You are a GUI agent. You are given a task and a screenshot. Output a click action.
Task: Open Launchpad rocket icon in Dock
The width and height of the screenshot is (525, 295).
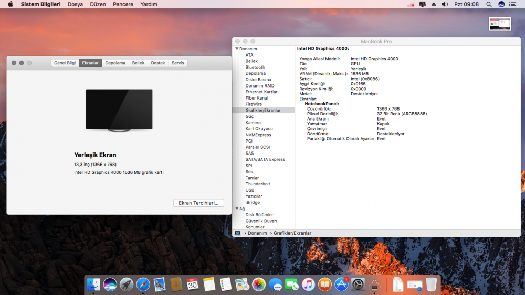[x=127, y=285]
